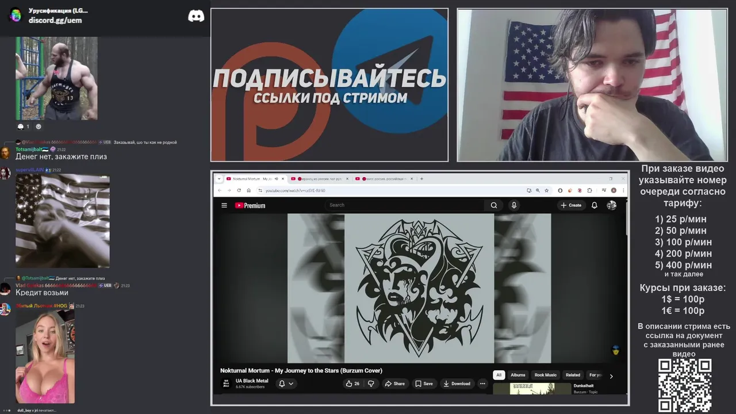
Task: Click the YouTube Premium logo
Action: (x=250, y=205)
